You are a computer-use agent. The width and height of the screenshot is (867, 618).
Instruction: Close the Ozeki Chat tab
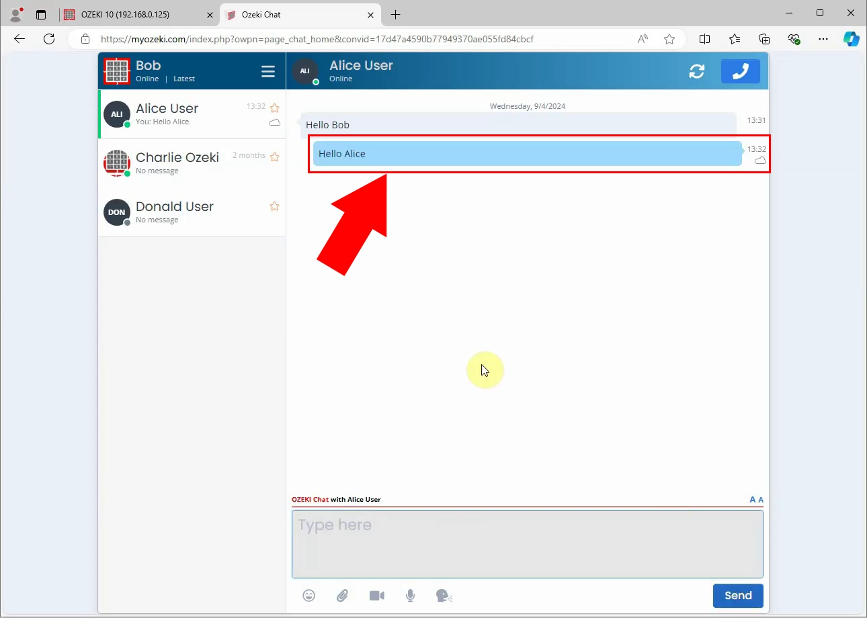pyautogui.click(x=371, y=15)
